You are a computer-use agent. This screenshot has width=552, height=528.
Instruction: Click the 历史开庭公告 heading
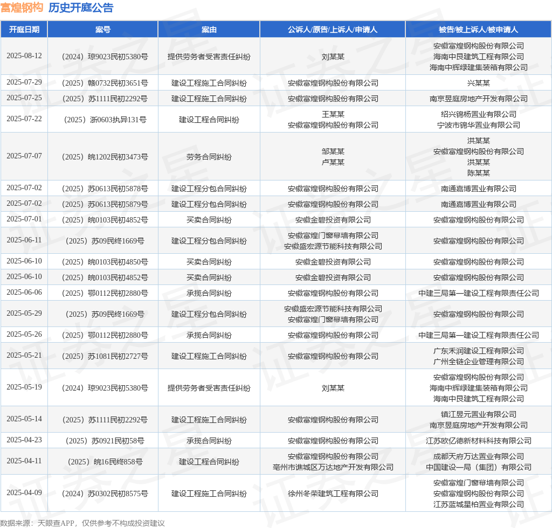[x=81, y=8]
